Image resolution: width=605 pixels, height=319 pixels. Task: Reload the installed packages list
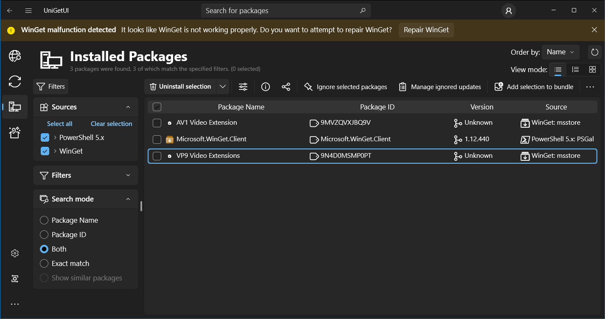pos(594,53)
